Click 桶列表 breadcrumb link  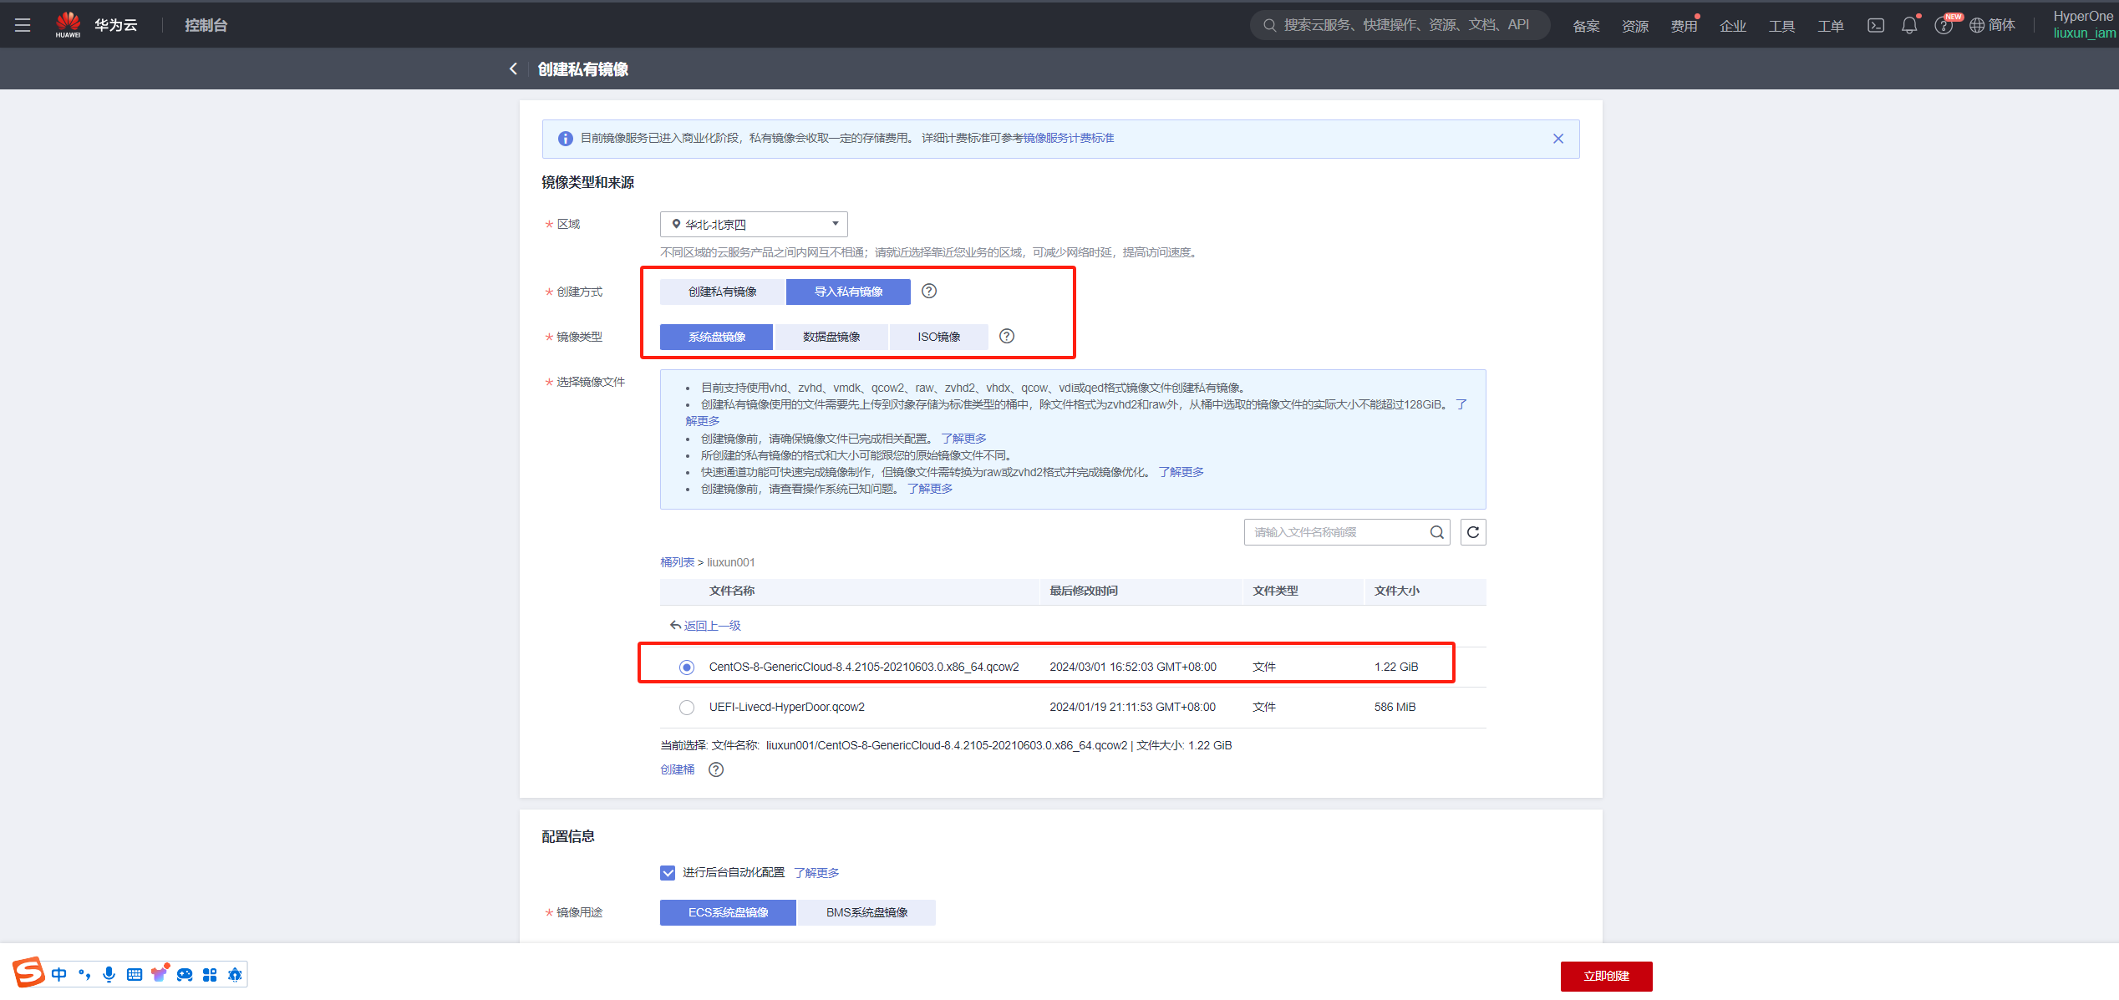(x=677, y=562)
